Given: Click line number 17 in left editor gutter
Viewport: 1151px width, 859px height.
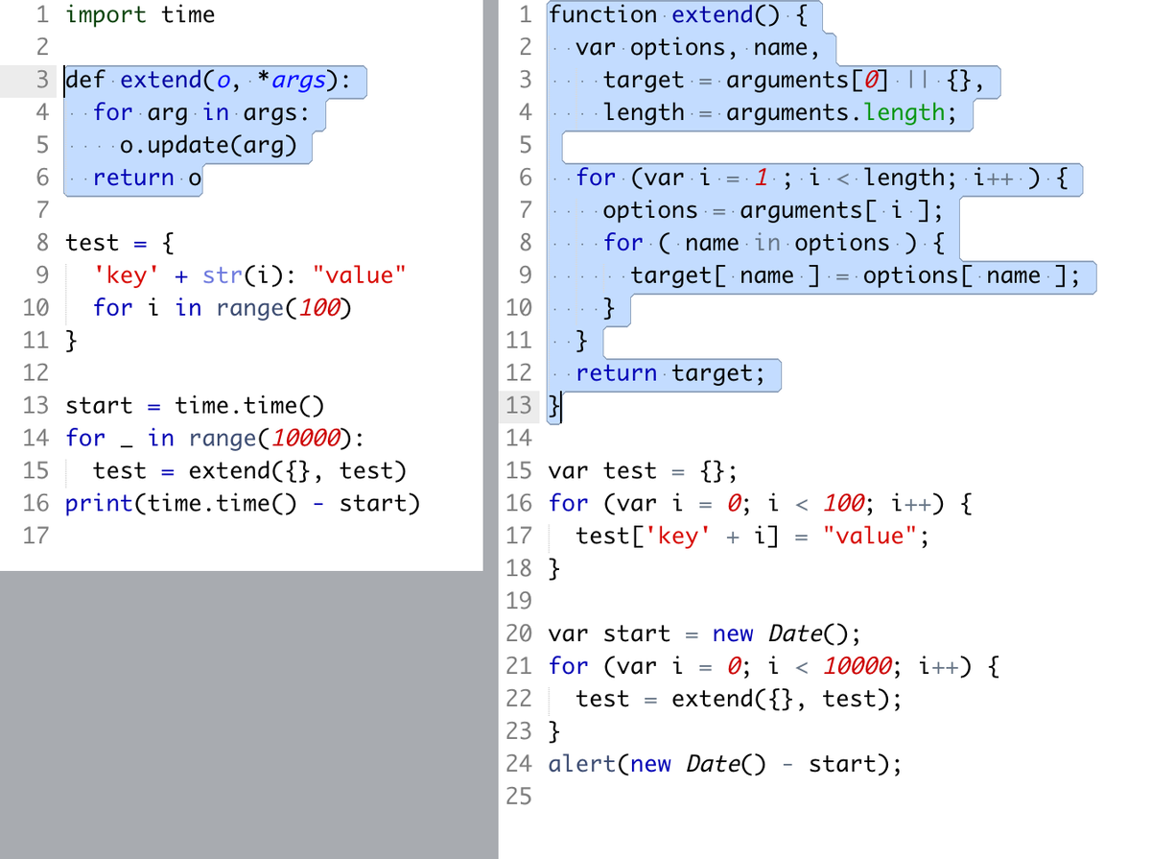Looking at the screenshot, I should [35, 537].
